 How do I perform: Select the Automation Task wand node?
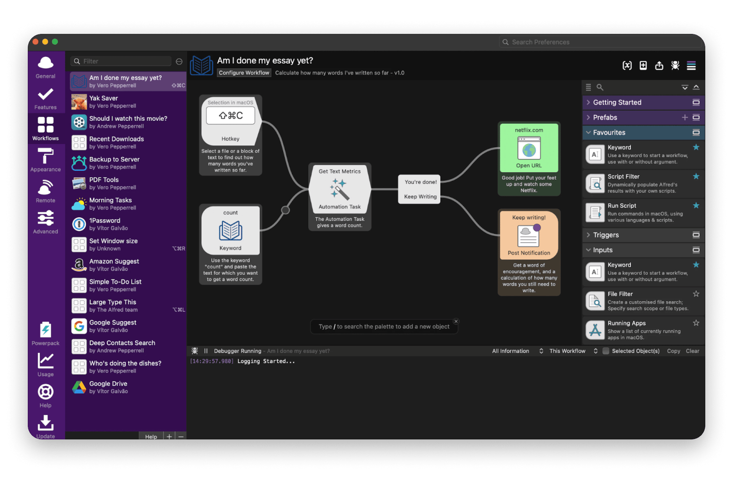coord(339,190)
